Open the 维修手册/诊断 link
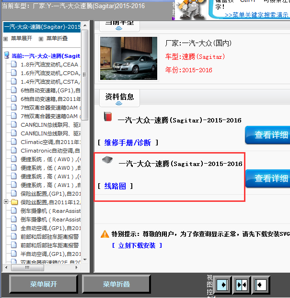This screenshot has height=298, width=290. [128, 143]
